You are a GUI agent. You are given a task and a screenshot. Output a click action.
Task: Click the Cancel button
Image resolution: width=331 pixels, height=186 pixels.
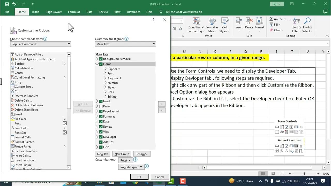160,177
